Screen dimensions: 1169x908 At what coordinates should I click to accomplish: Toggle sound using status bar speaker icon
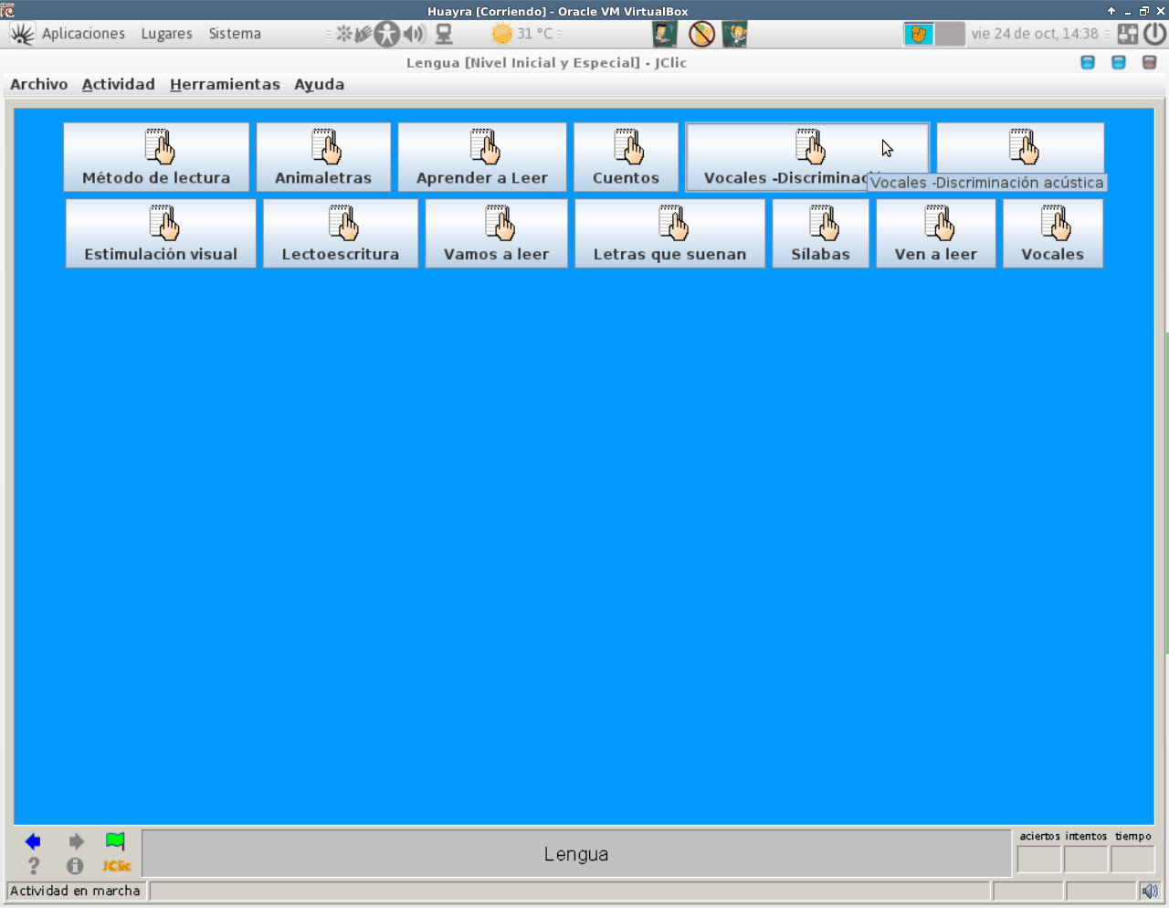(x=1149, y=891)
